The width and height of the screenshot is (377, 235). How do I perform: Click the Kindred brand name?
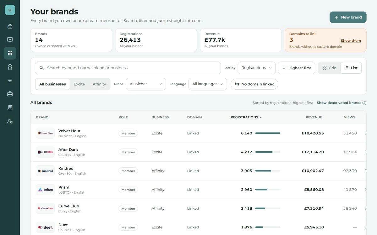[66, 168]
